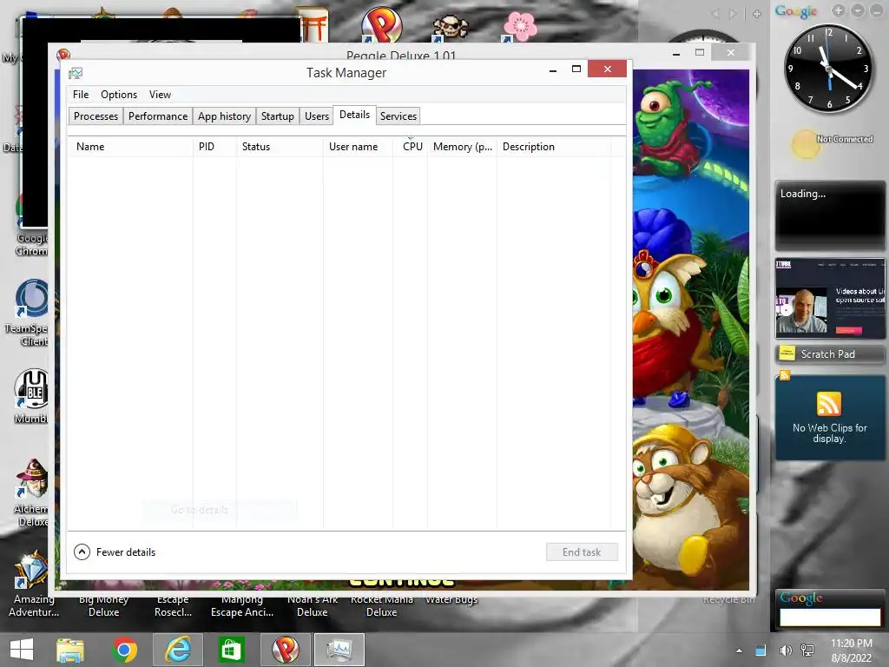Close the Task Manager window
The image size is (889, 667).
pyautogui.click(x=607, y=69)
